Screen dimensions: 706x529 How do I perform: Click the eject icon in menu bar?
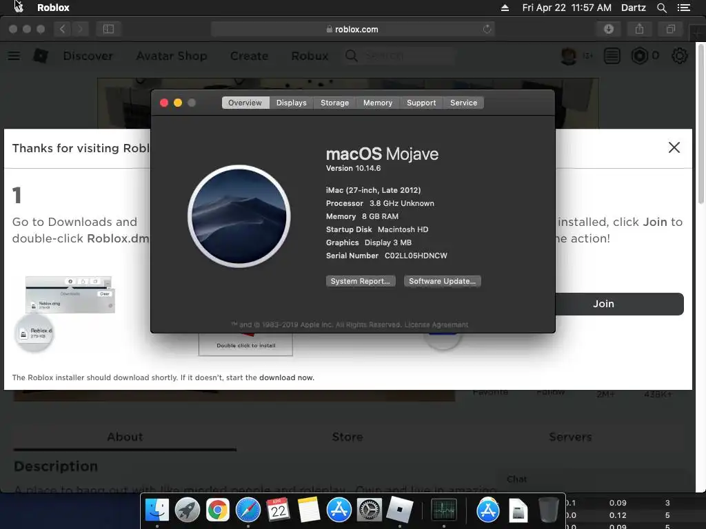[505, 8]
